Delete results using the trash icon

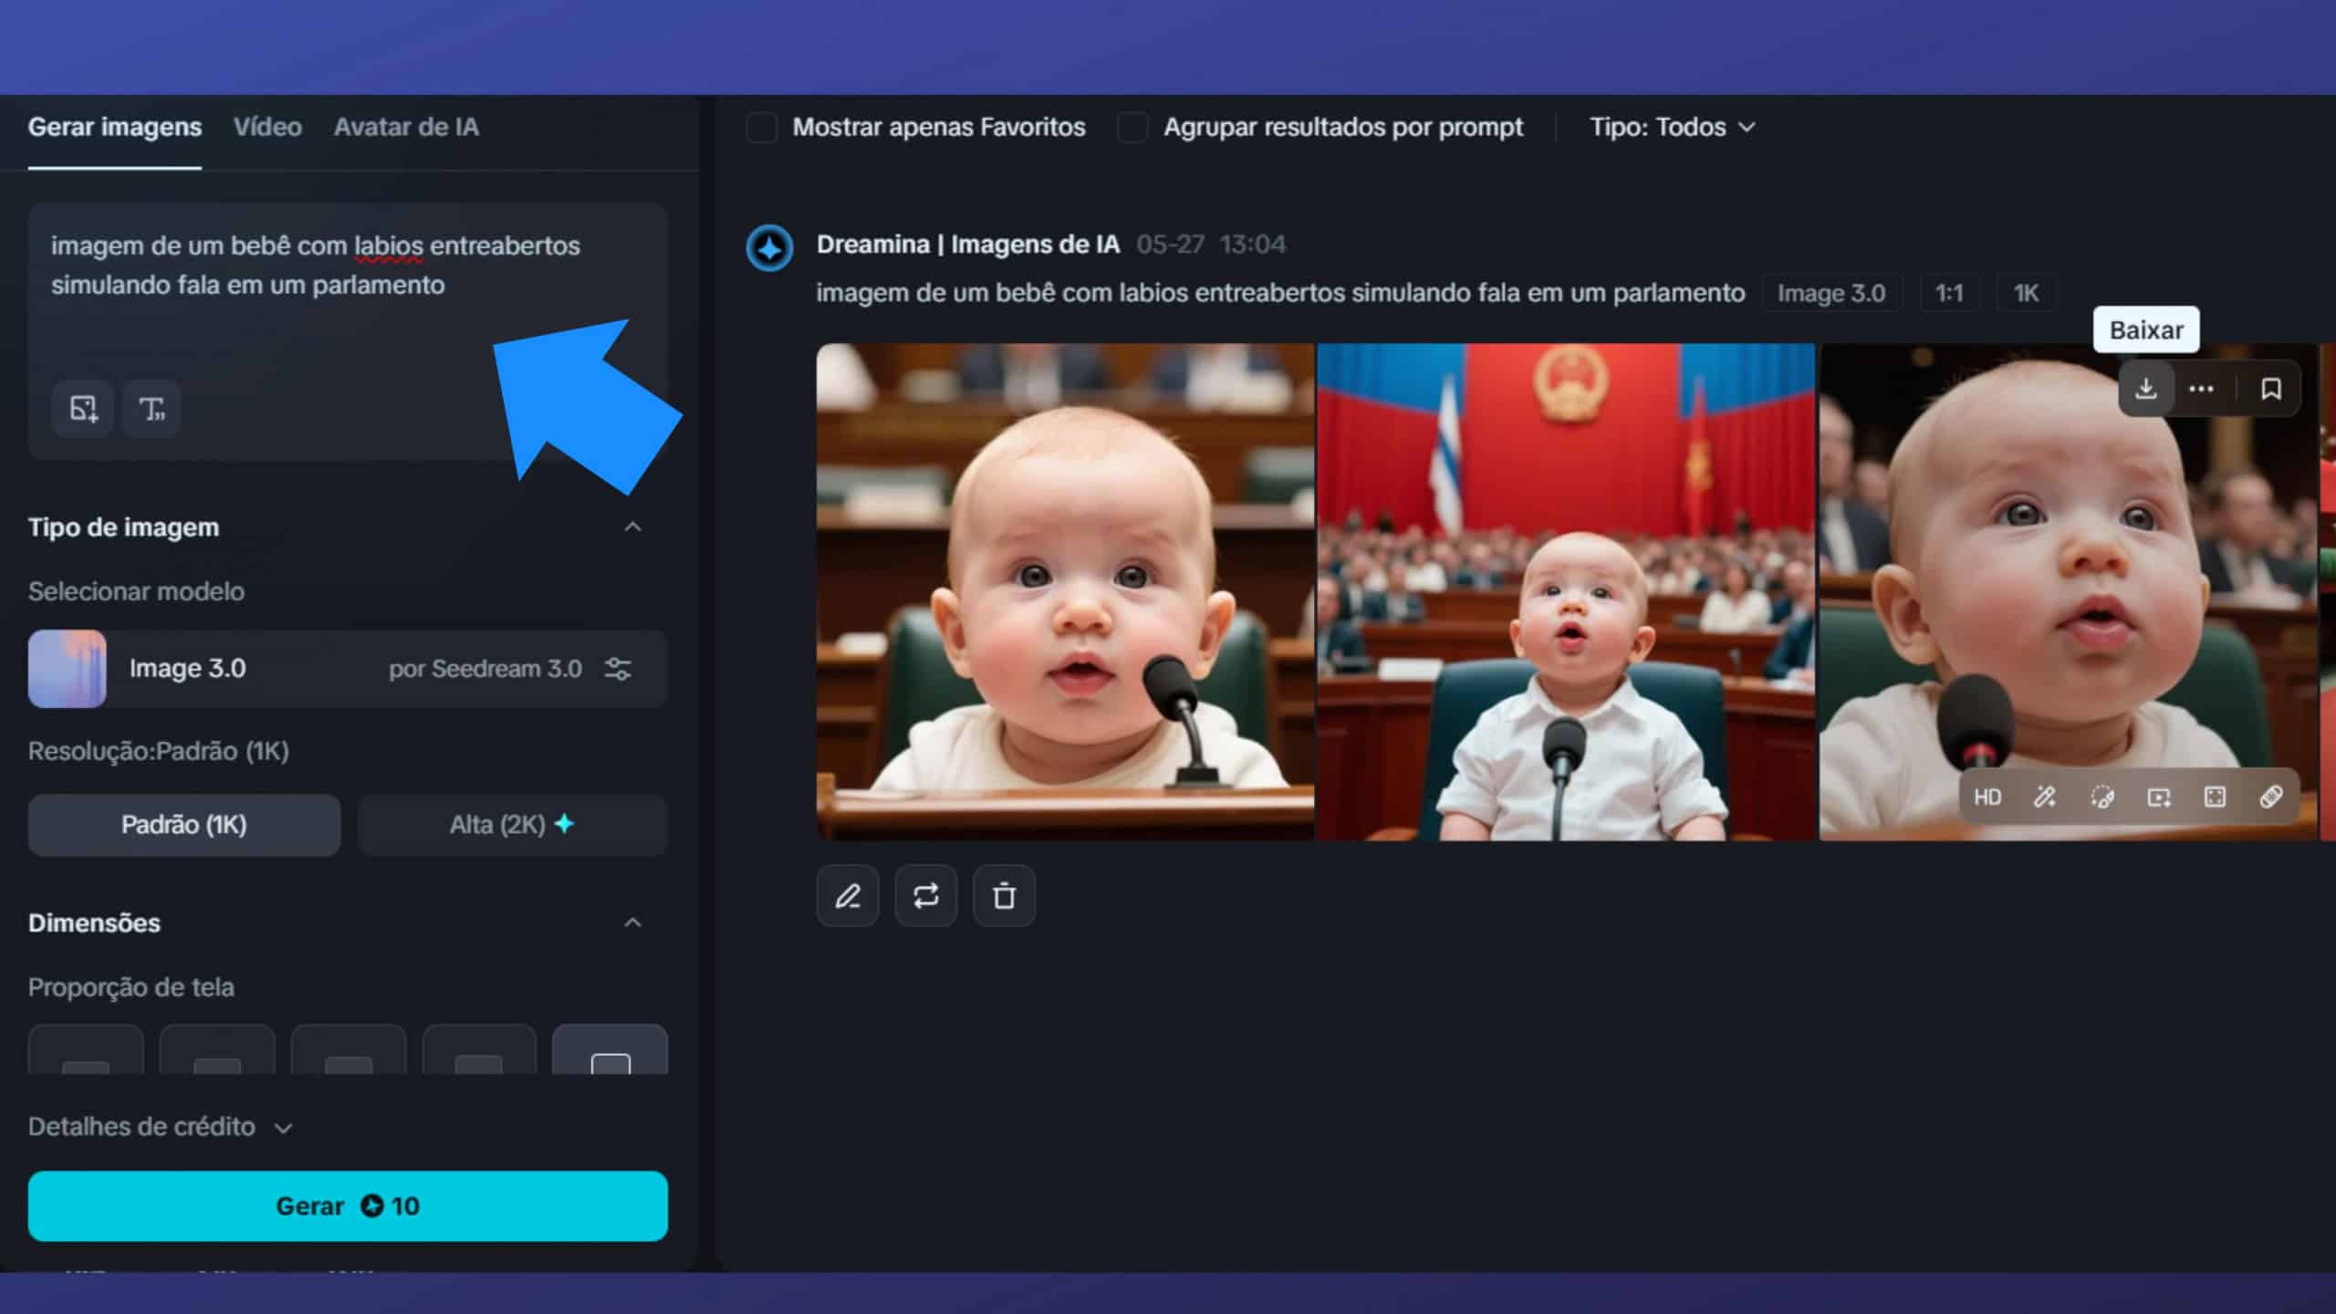click(x=1004, y=896)
